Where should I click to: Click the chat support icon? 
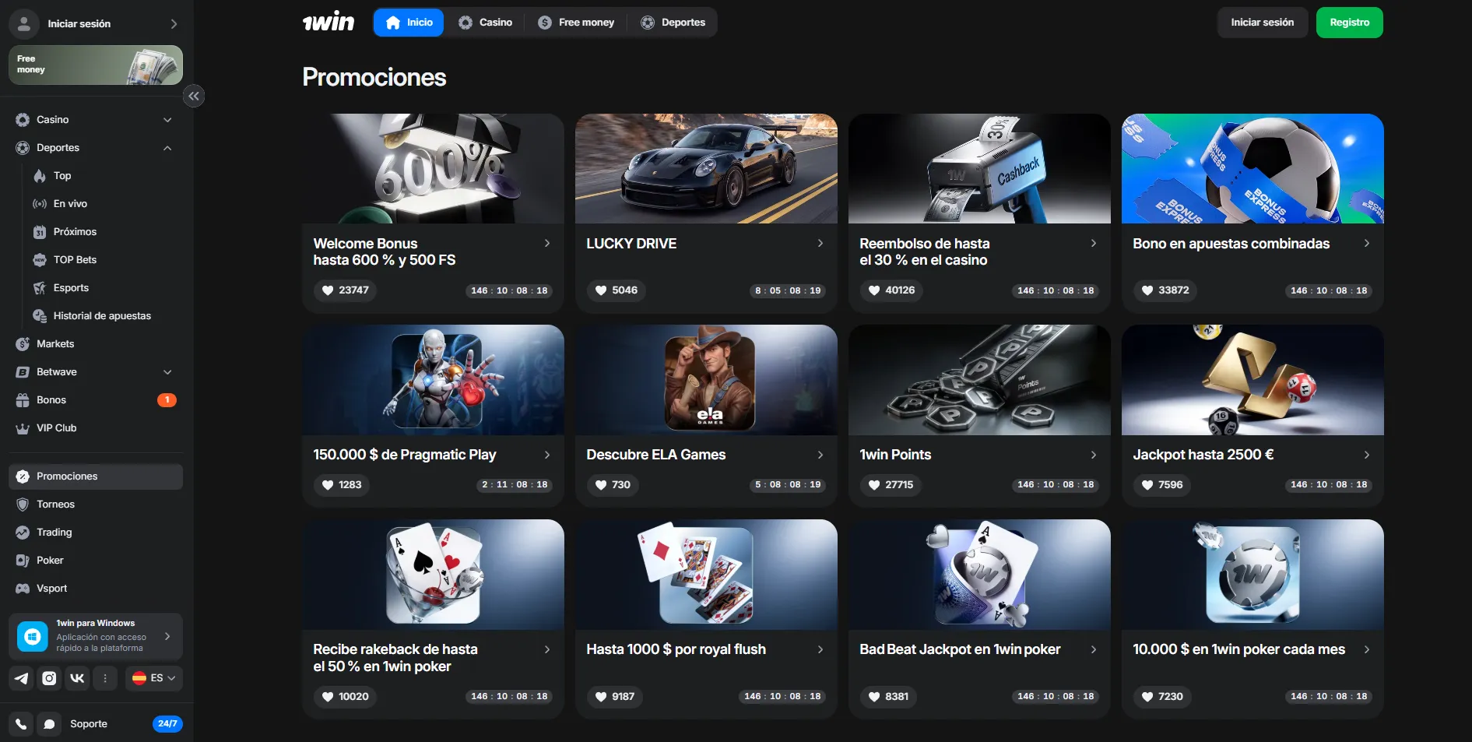(x=49, y=724)
